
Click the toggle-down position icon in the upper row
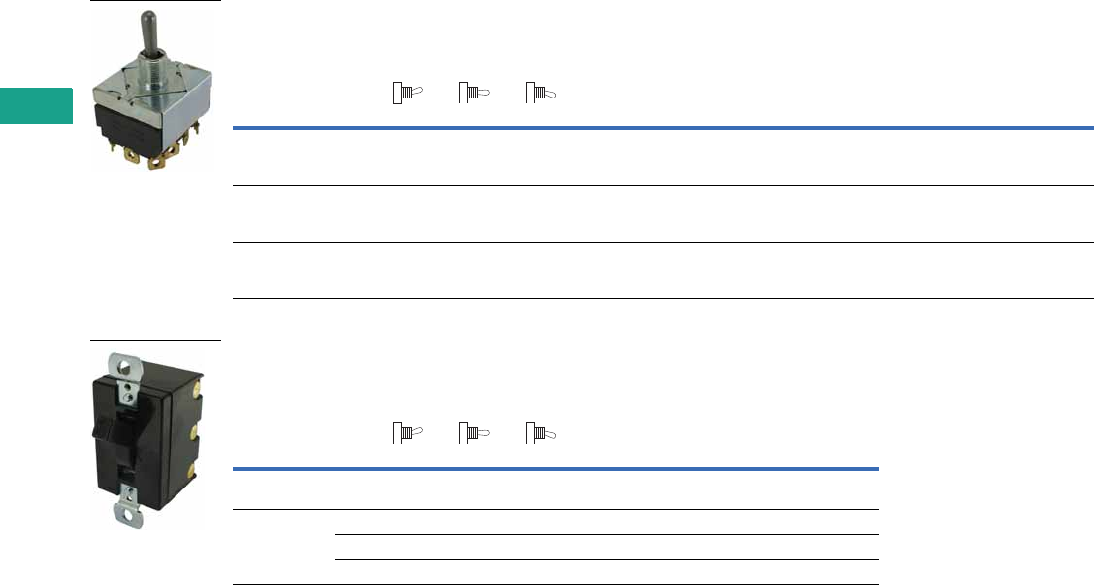(540, 95)
